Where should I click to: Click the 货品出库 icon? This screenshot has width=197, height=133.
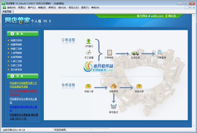(x=139, y=86)
